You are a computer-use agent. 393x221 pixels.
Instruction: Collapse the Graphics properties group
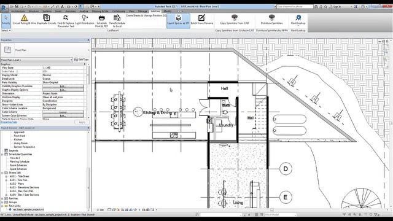85,64
